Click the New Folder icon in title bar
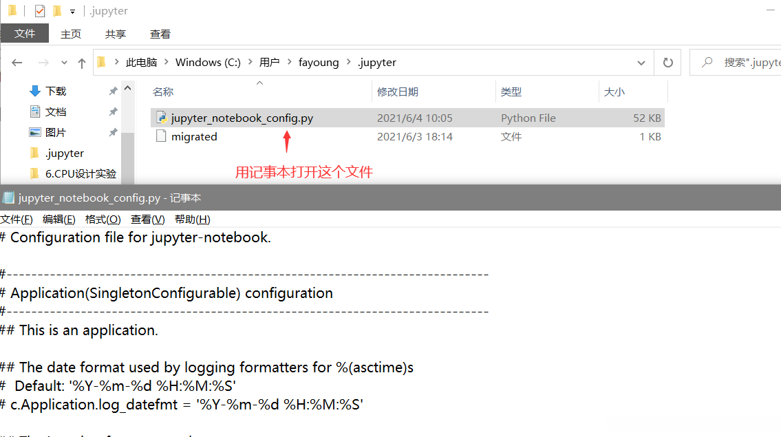 (x=57, y=11)
